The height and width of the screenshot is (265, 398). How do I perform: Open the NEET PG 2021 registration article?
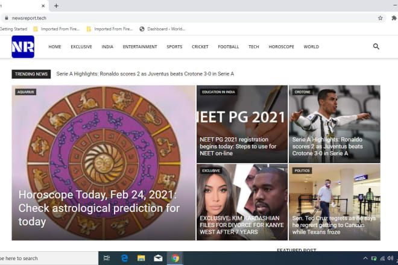(x=238, y=146)
